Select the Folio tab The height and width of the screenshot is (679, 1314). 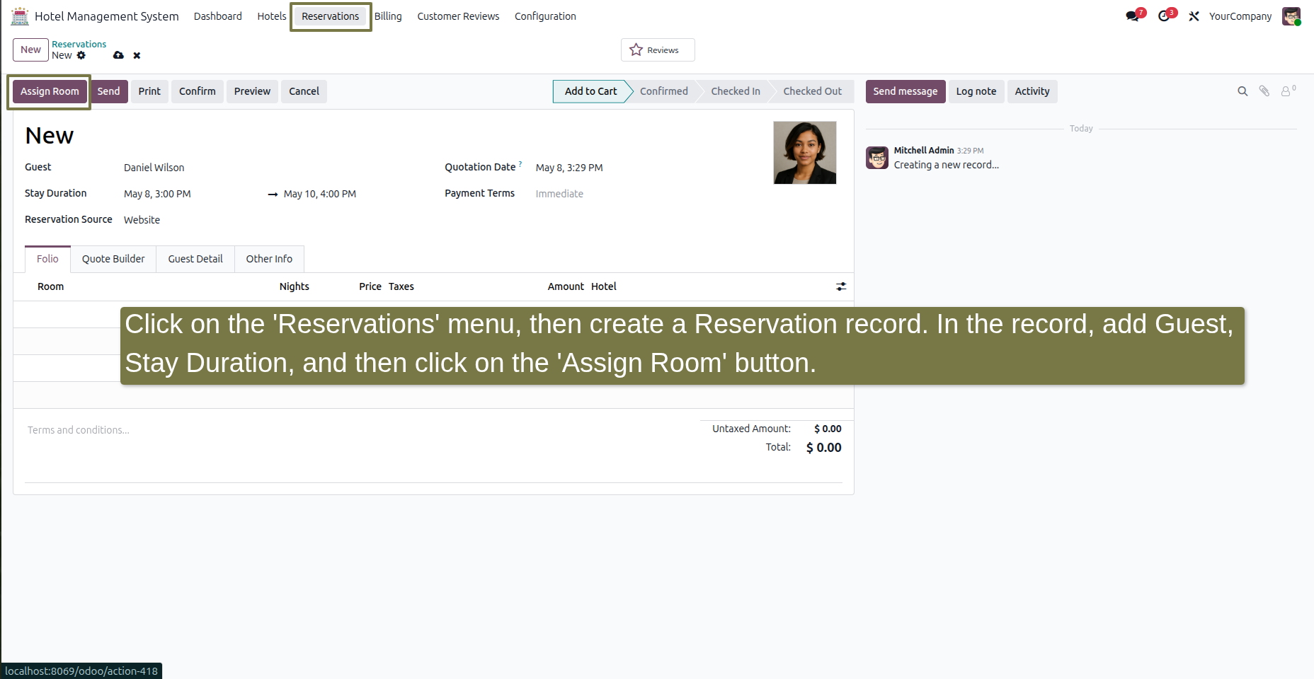click(47, 259)
